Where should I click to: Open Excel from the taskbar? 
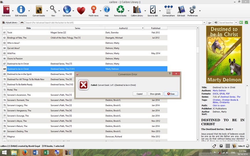[x=46, y=153]
